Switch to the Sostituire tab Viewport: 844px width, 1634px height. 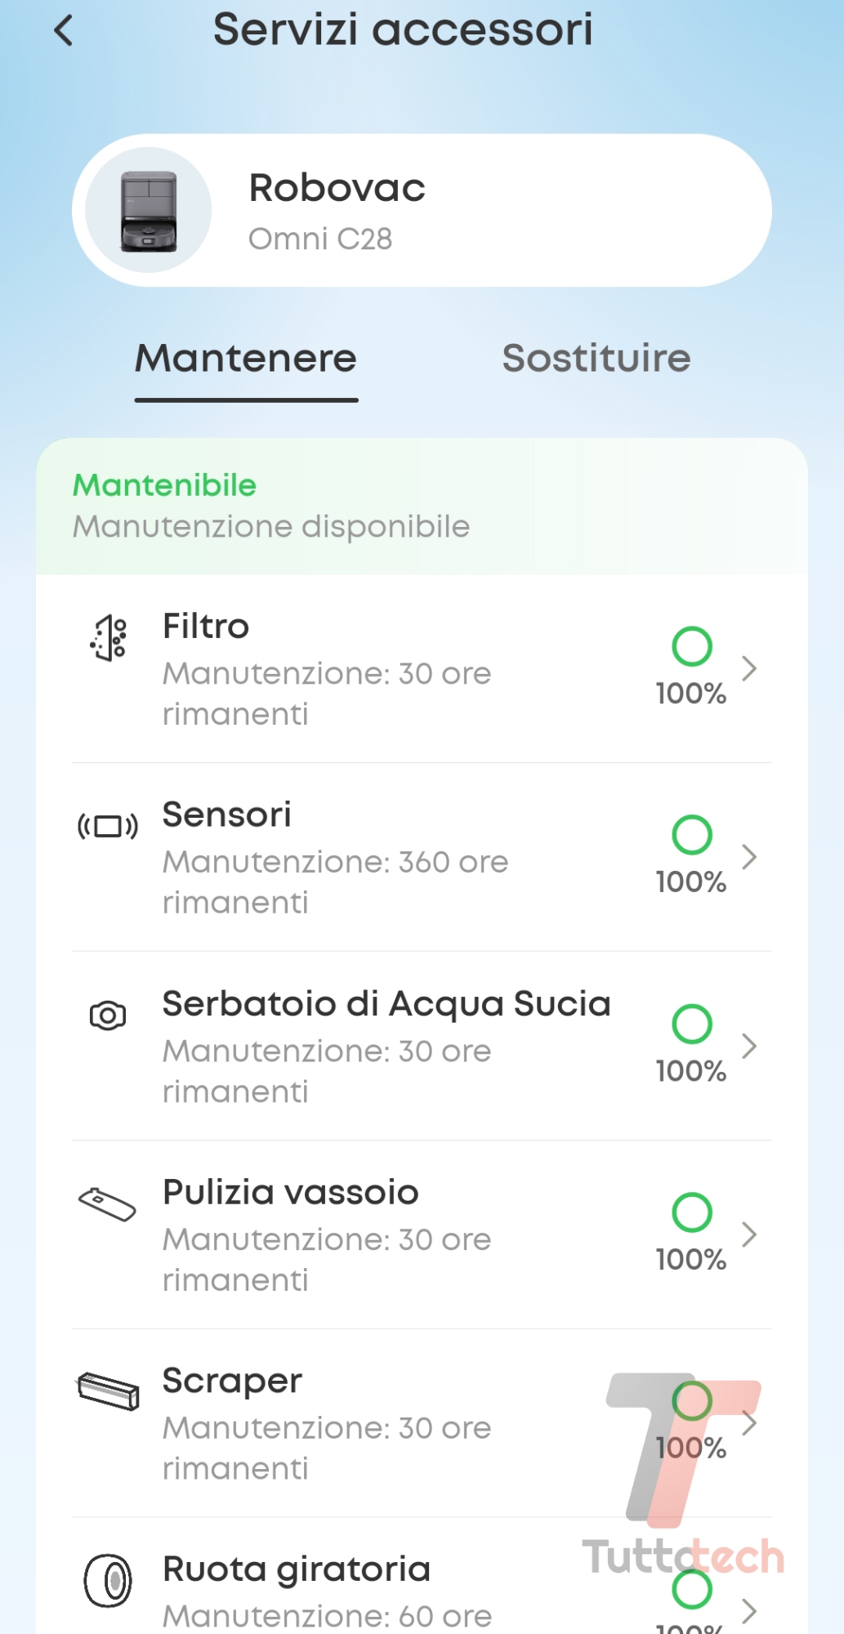pyautogui.click(x=596, y=359)
